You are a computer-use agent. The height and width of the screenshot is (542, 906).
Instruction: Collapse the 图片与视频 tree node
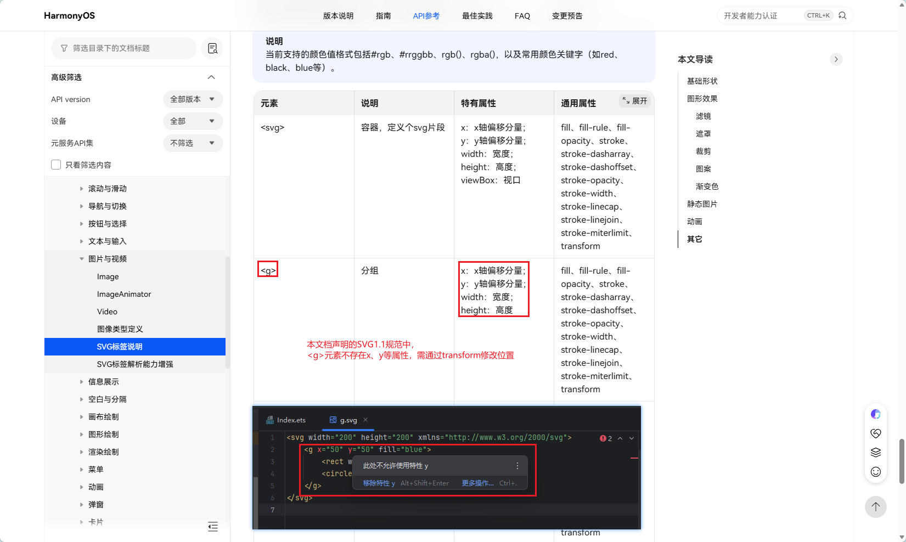82,259
